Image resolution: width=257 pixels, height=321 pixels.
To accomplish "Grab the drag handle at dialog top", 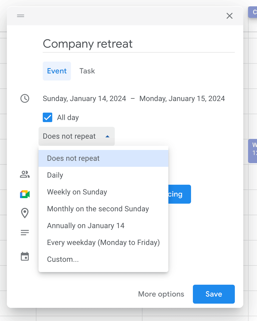I will [21, 16].
